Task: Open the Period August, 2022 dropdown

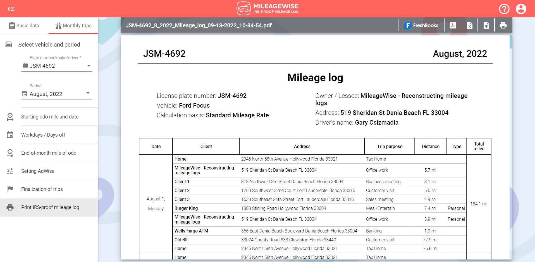Action: (57, 94)
